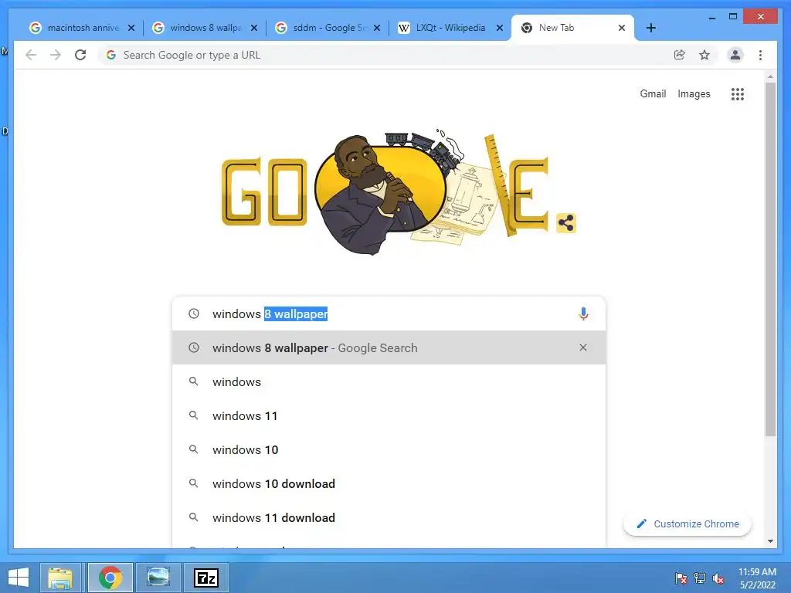Image resolution: width=791 pixels, height=593 pixels.
Task: Choose 'windows 11 download' suggestion
Action: pos(389,517)
